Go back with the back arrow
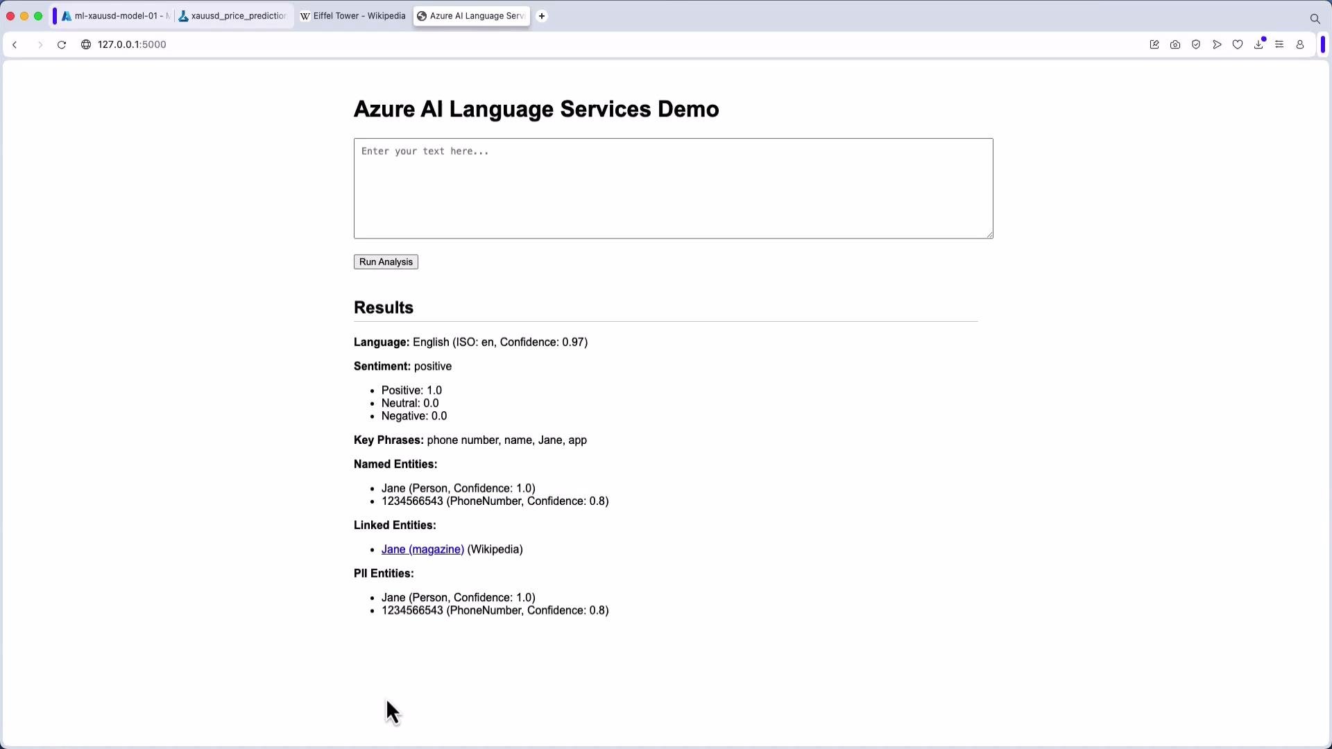The width and height of the screenshot is (1332, 749). (x=15, y=44)
